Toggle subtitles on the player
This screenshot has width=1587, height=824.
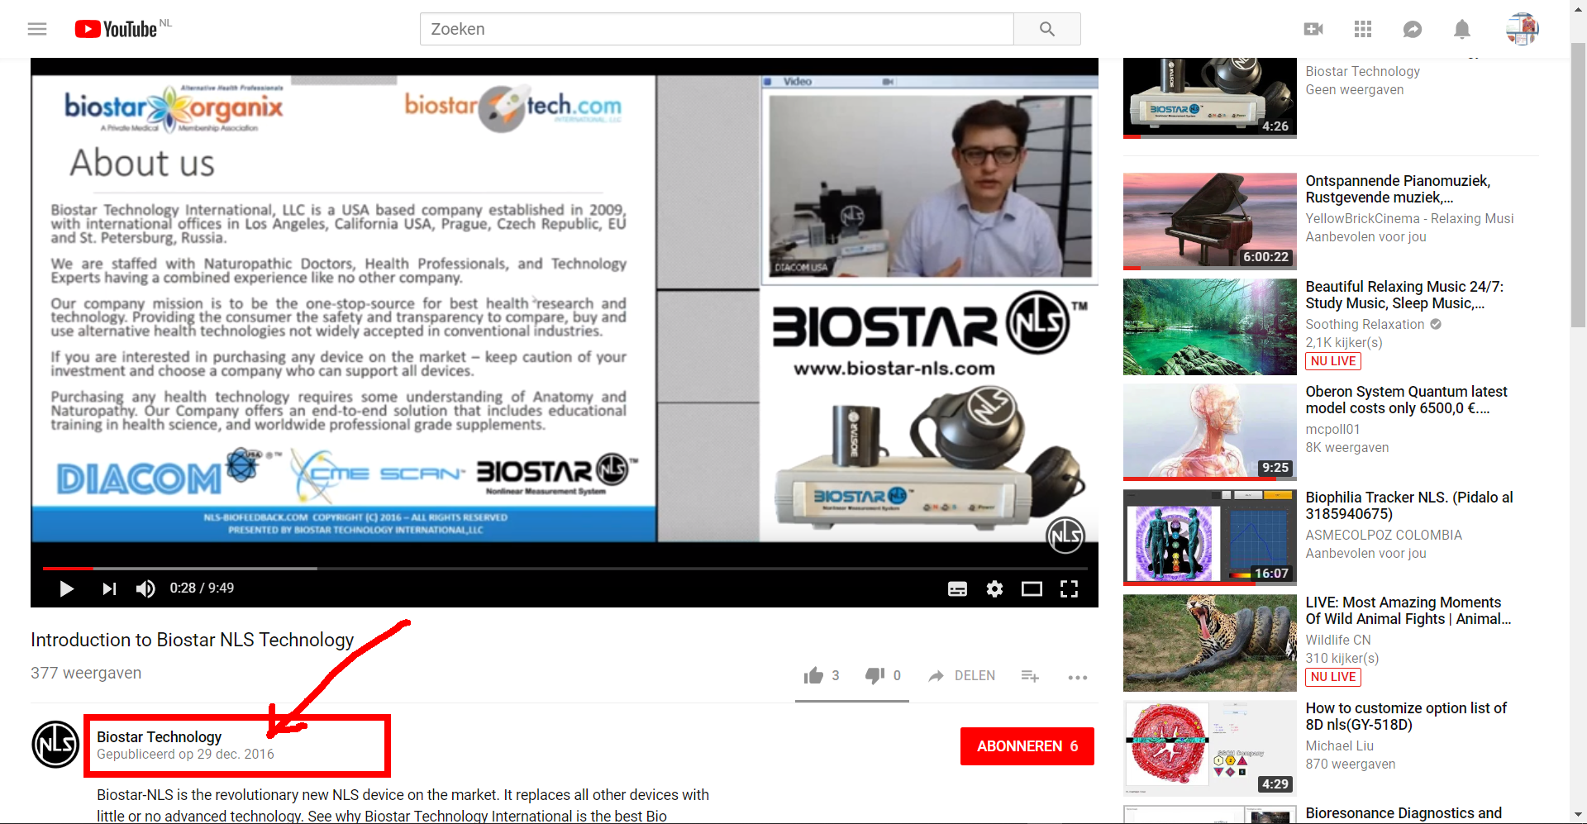click(957, 588)
